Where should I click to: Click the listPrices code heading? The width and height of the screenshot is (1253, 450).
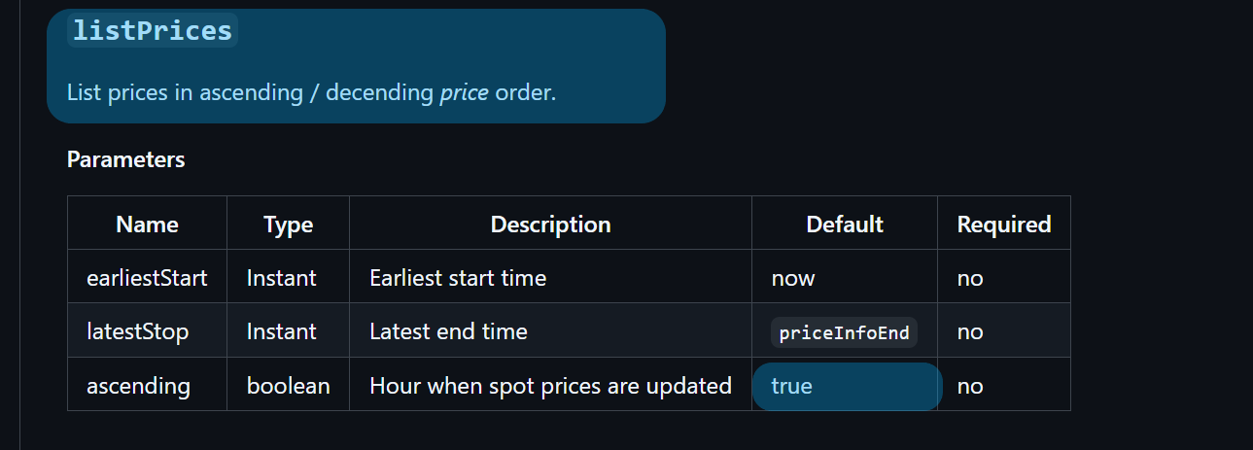pyautogui.click(x=152, y=31)
